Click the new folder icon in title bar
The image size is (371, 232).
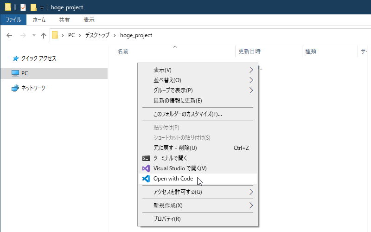coord(33,7)
